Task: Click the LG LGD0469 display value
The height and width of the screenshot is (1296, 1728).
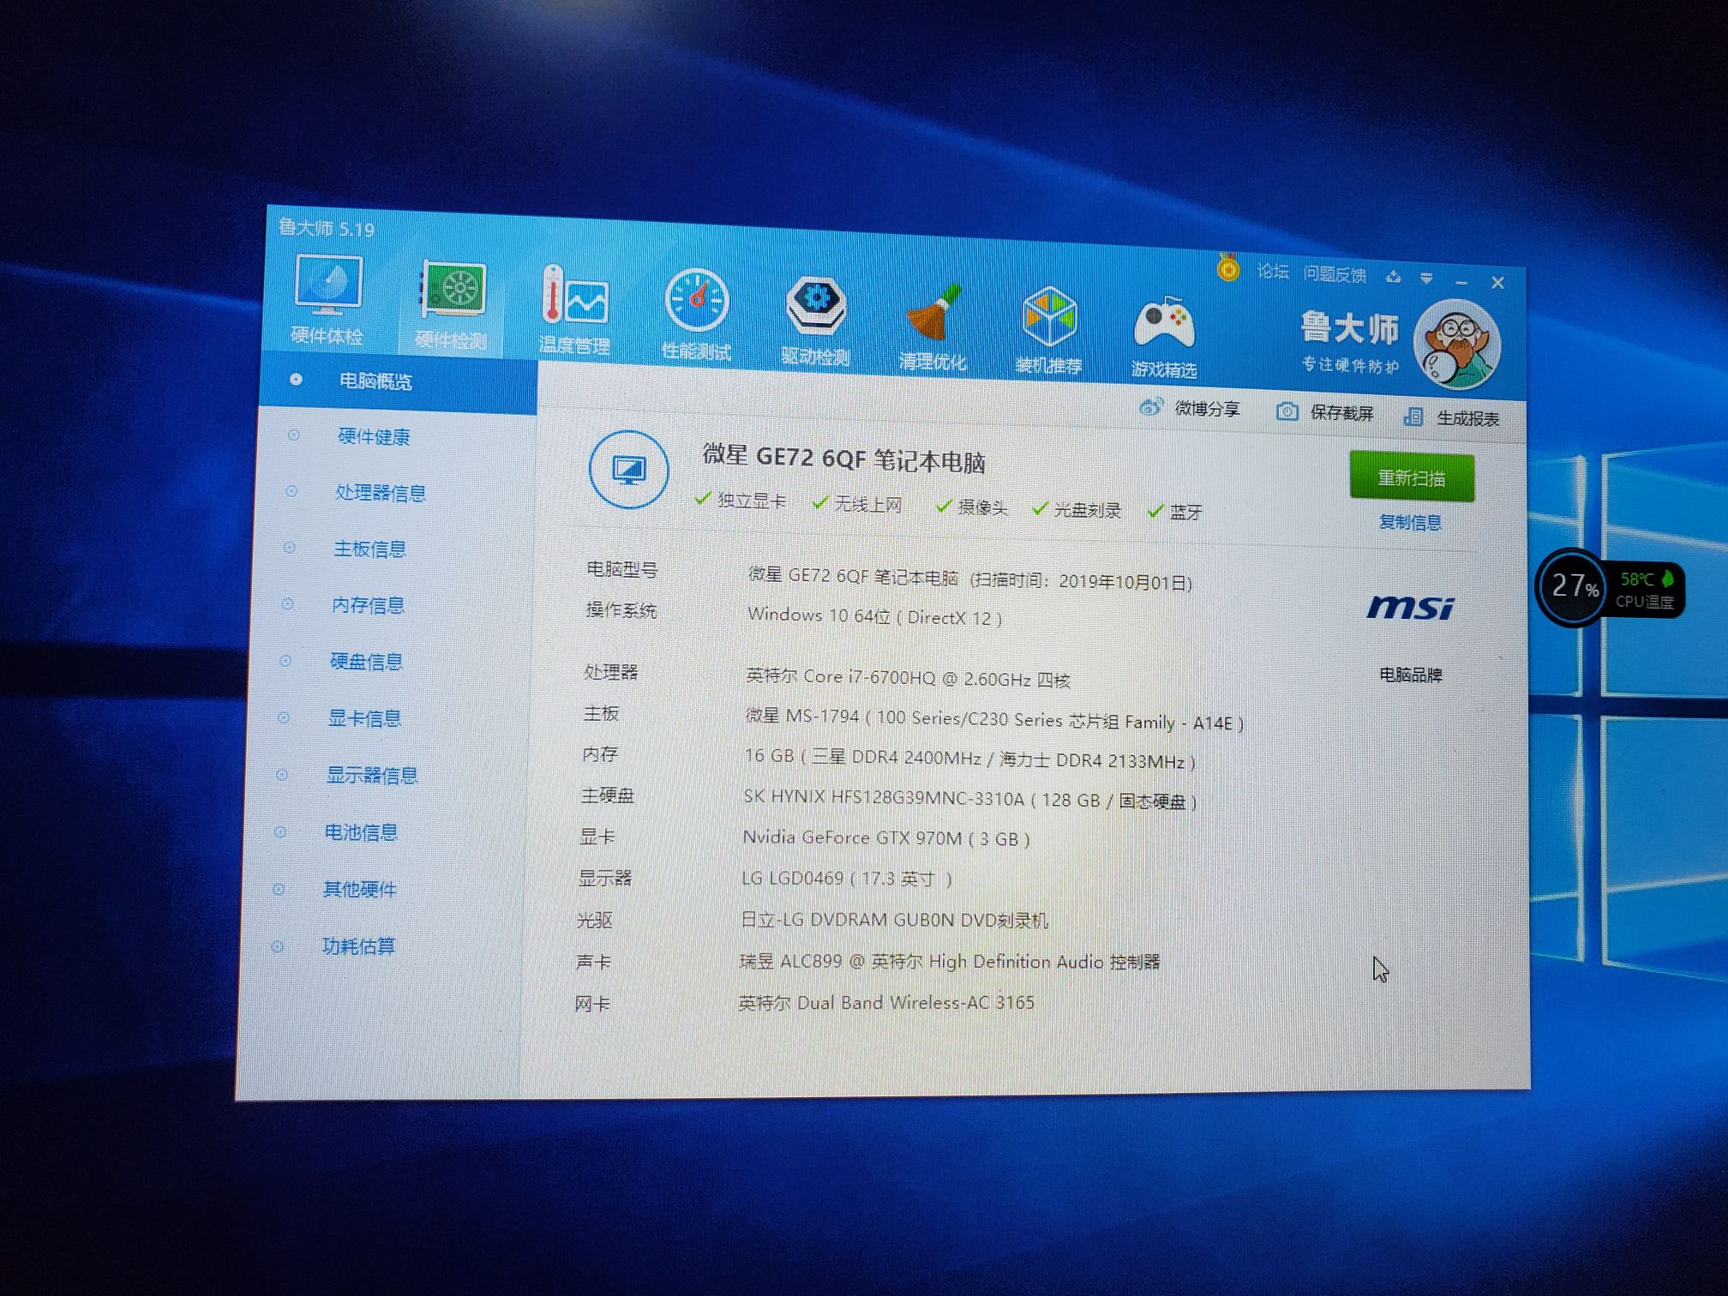Action: (847, 878)
